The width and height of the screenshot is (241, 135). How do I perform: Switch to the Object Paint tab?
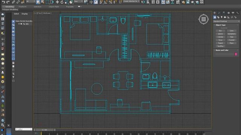pyautogui.click(x=53, y=7)
